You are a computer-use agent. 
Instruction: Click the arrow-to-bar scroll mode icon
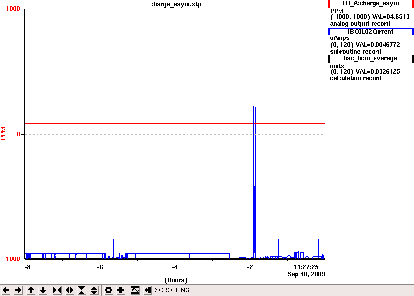point(148,290)
